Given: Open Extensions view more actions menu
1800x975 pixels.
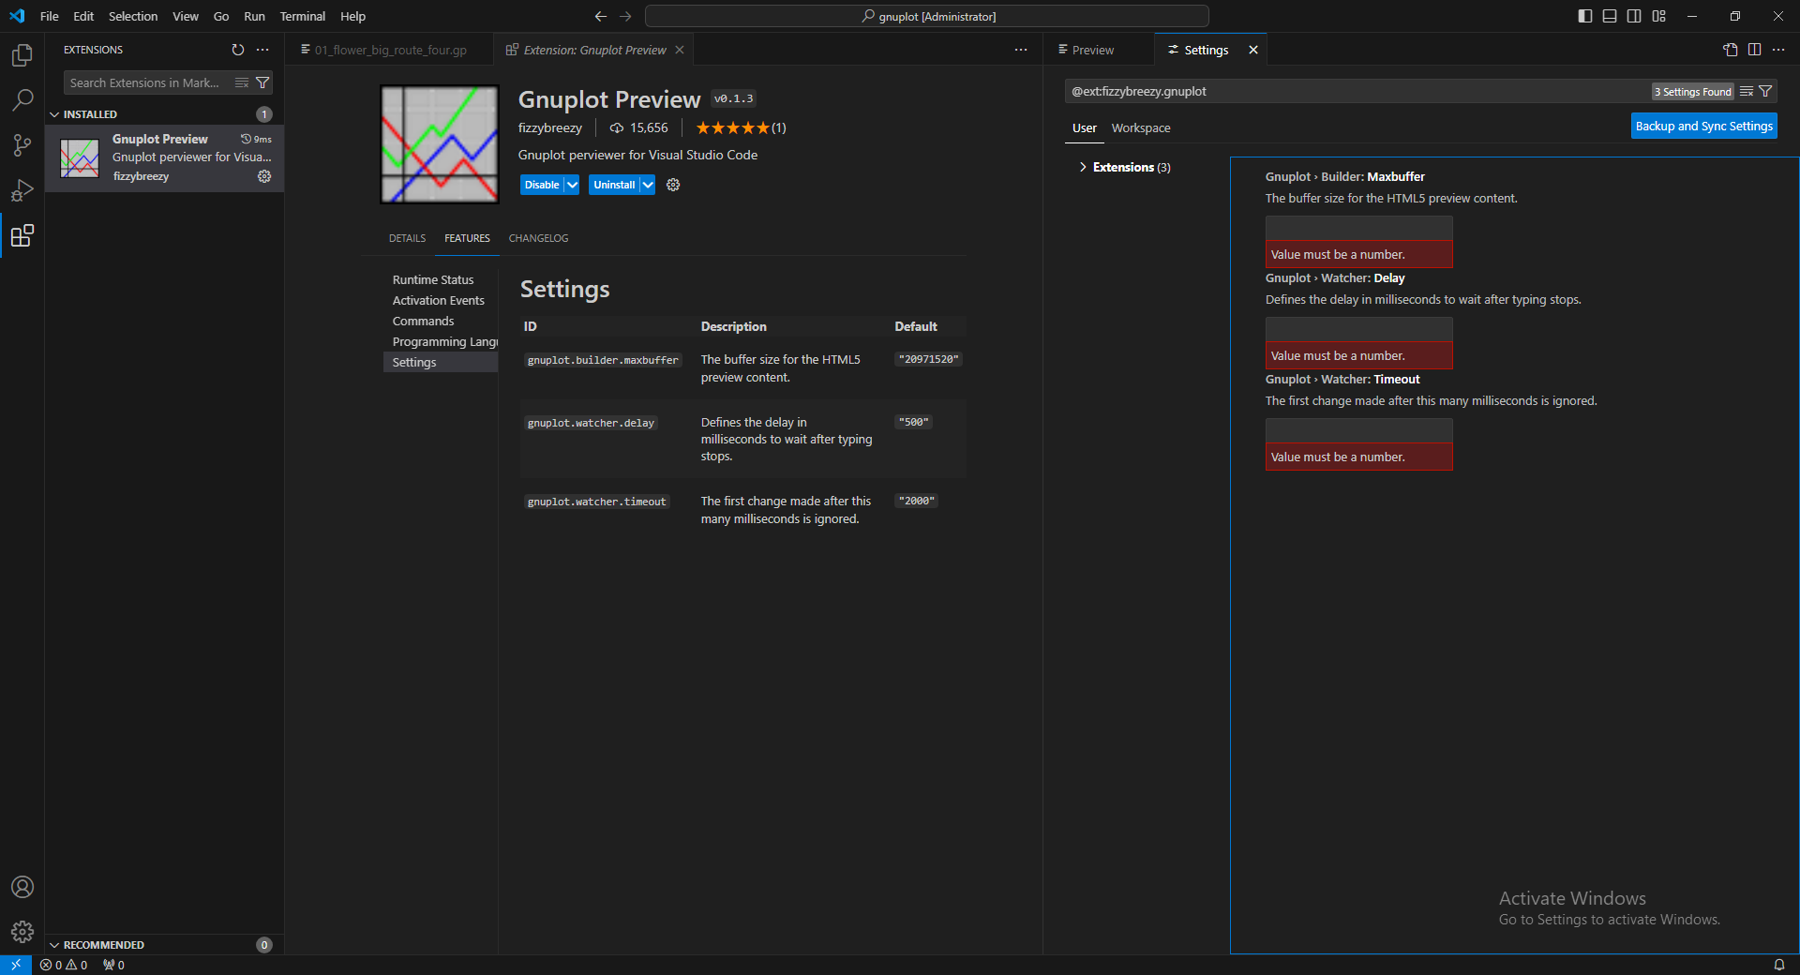Looking at the screenshot, I should click(262, 50).
